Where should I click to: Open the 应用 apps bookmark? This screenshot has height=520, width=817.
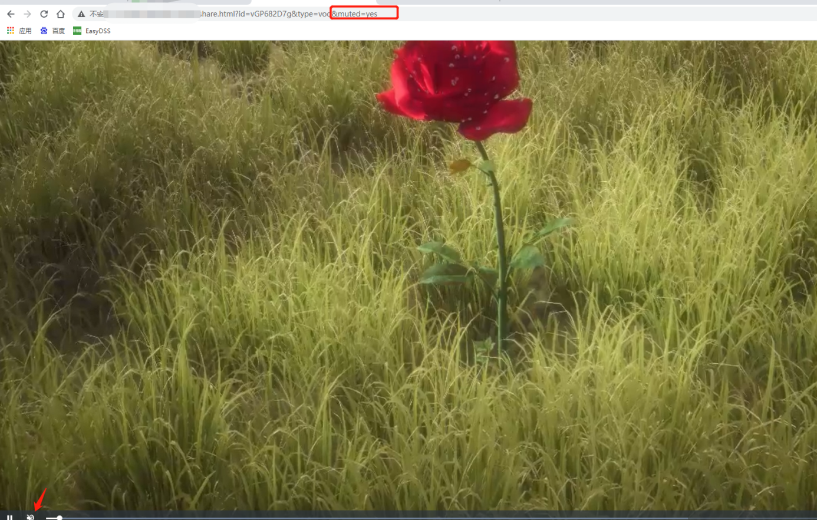(19, 31)
